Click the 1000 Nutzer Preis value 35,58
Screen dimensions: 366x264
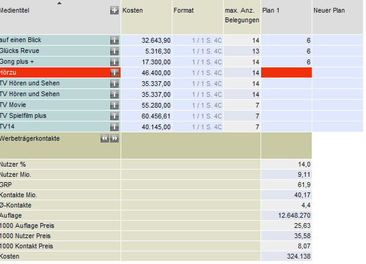point(302,236)
